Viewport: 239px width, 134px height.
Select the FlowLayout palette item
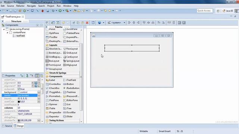click(x=71, y=49)
